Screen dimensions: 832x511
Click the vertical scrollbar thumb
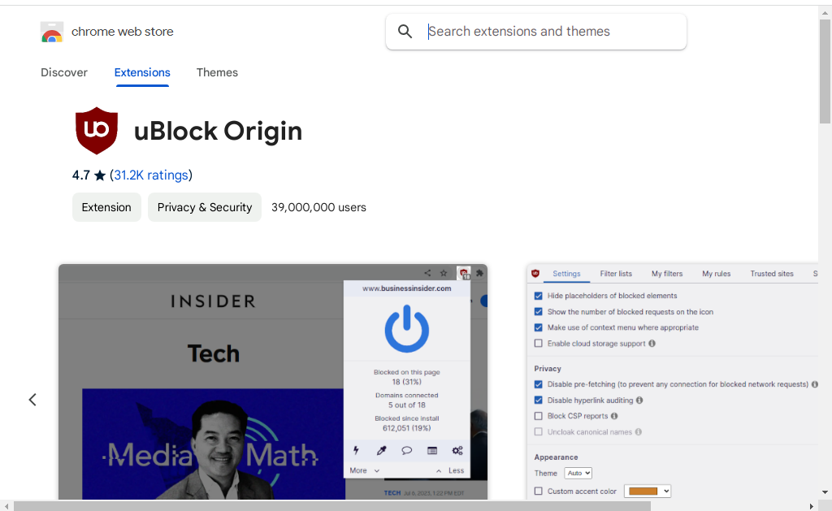825,71
